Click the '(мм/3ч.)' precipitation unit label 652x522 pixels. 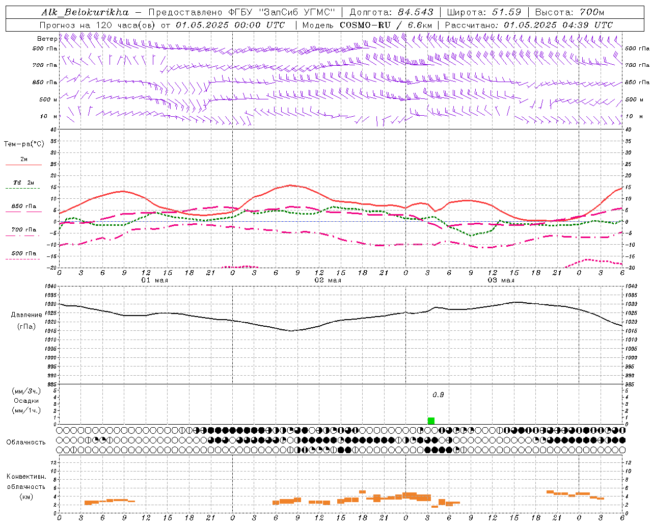(x=26, y=391)
